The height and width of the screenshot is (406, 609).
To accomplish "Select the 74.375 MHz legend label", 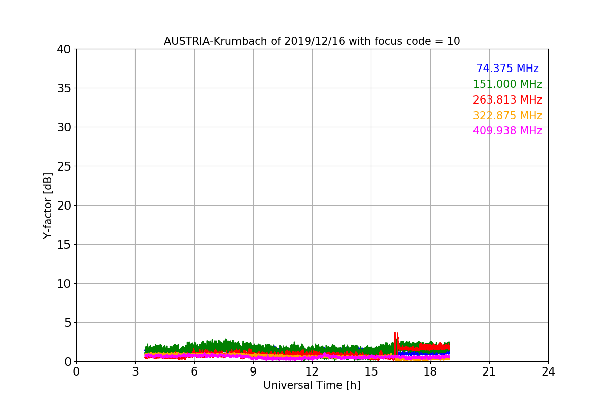I will [507, 69].
